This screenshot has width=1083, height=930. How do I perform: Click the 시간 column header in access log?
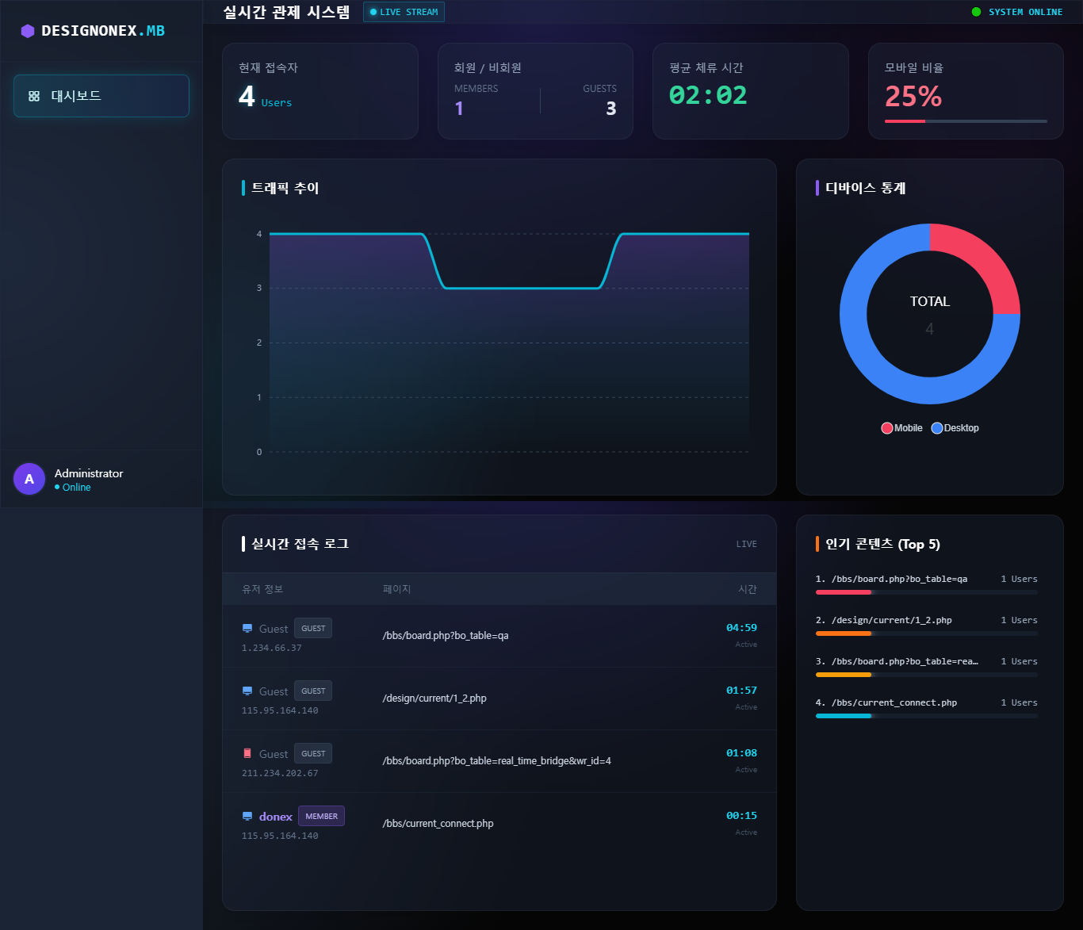tap(747, 589)
